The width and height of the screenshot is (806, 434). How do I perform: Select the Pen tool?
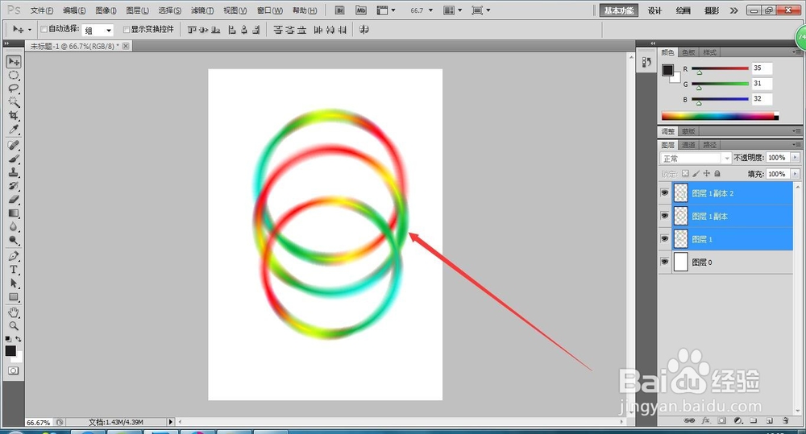point(14,256)
